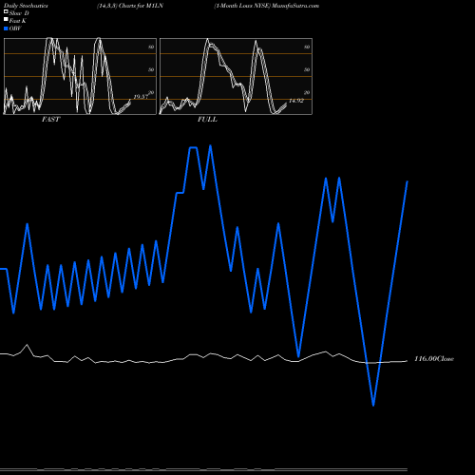This screenshot has height=475, width=475.
Task: Click the FAST stochastic chart thumbnail
Action: point(80,76)
